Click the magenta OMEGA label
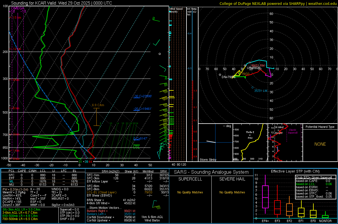Viewport: 338px width, 224px height. point(18,8)
